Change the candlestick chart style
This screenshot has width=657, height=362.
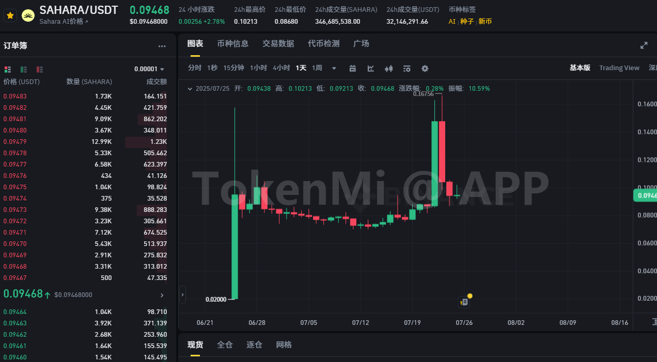(389, 69)
